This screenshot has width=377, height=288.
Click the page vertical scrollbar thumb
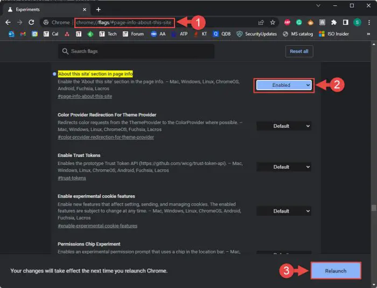373,208
